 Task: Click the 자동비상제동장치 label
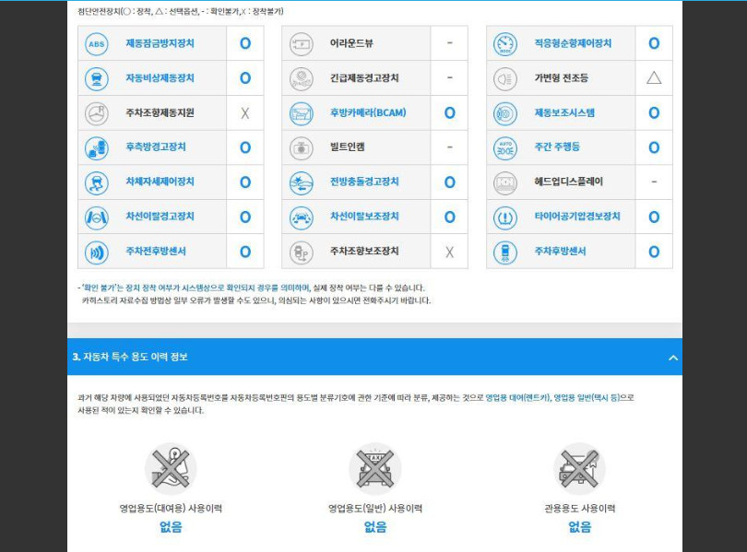(160, 78)
